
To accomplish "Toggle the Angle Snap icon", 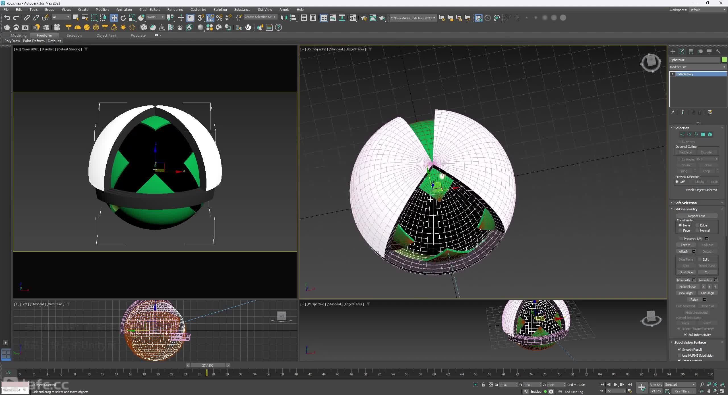I will 210,18.
